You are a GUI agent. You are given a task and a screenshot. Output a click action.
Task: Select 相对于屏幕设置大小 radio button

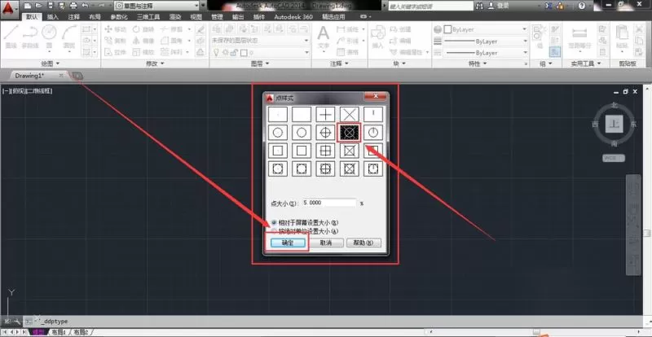pyautogui.click(x=274, y=223)
